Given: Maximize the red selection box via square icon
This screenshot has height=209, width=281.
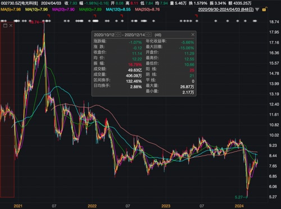Looking at the screenshot, I should coord(5,26).
